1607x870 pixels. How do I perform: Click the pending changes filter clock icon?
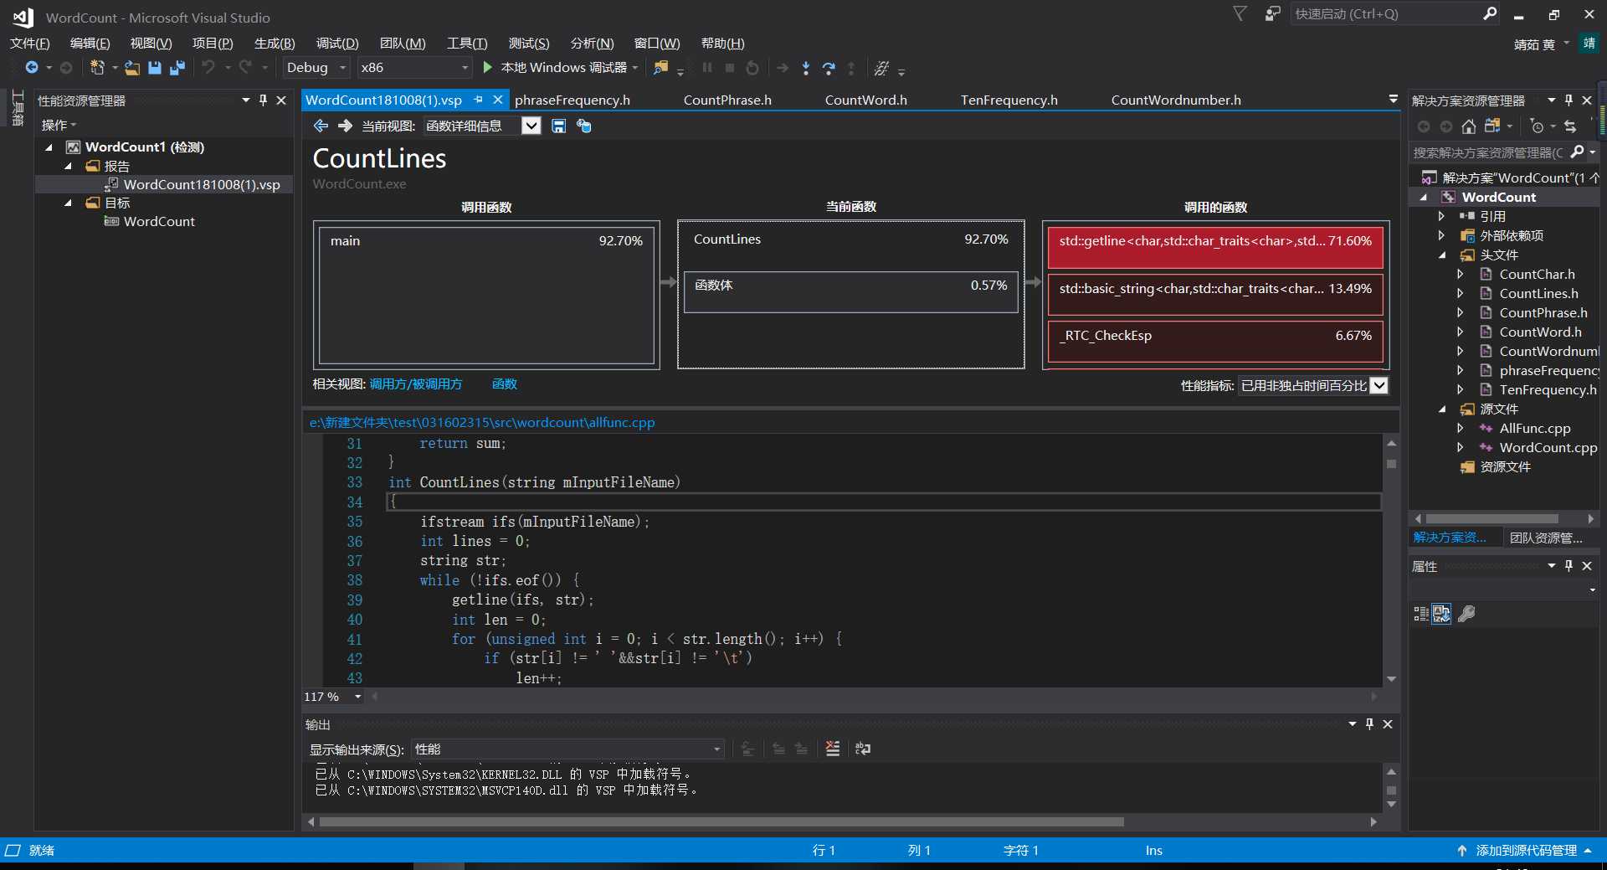pyautogui.click(x=1537, y=126)
